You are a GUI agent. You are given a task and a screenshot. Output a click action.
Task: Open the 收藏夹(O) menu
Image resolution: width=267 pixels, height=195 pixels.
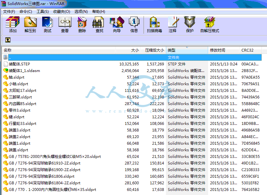[x=62, y=12]
